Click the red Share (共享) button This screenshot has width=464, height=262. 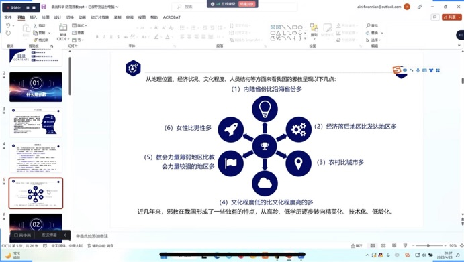click(451, 17)
